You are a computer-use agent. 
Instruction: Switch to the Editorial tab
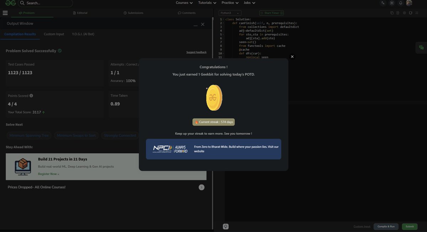tap(80, 13)
